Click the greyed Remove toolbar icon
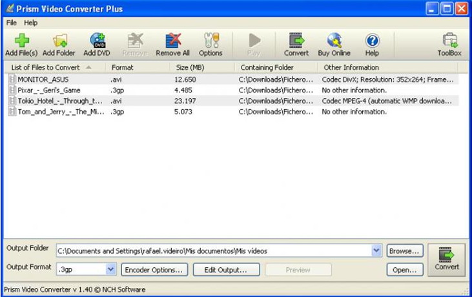Image resolution: width=472 pixels, height=297 pixels. tap(135, 40)
